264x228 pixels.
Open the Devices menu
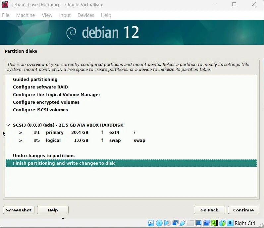86,15
